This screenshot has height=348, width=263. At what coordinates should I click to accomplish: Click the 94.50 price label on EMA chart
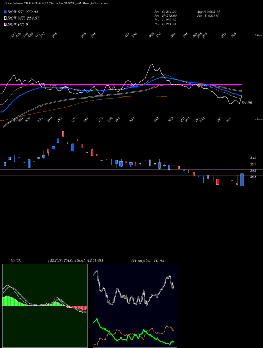coord(247,103)
